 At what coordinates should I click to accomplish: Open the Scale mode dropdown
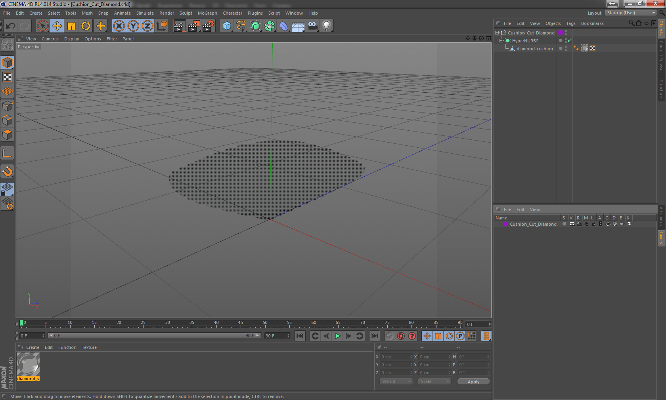(x=434, y=381)
